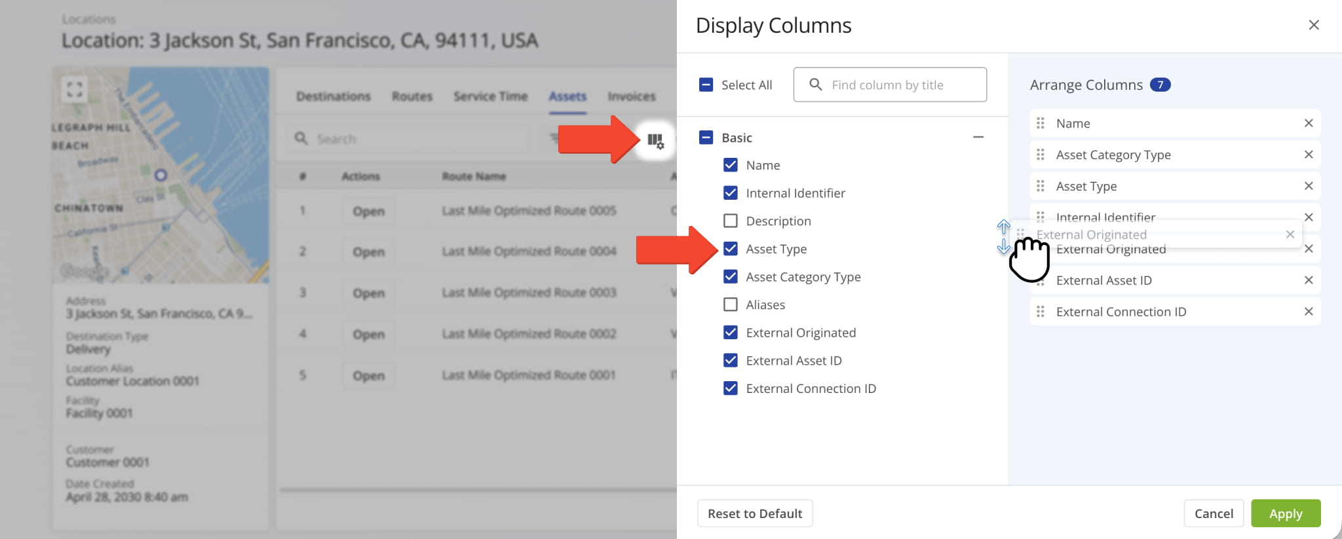Switch to the Destinations tab
1342x539 pixels.
(334, 96)
